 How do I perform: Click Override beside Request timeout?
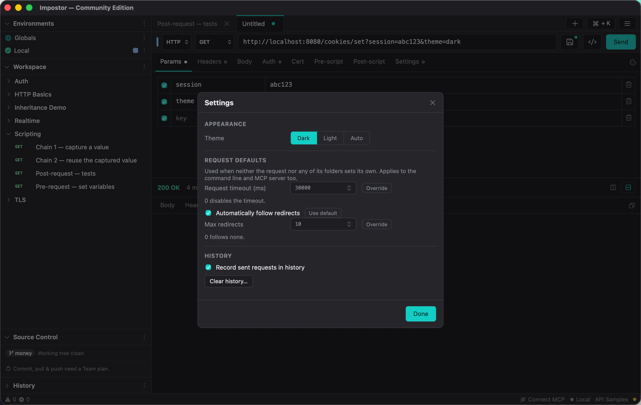(x=377, y=188)
